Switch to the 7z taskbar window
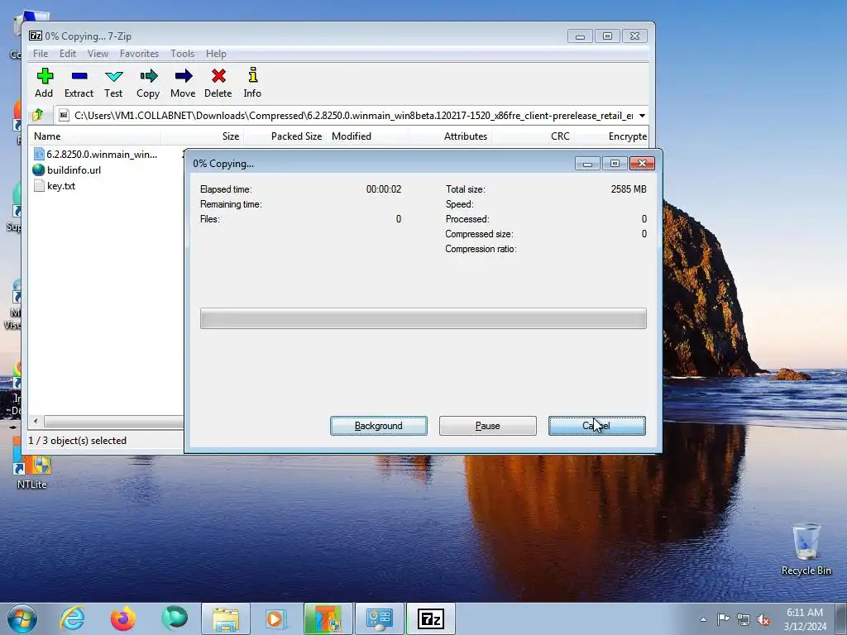 (x=430, y=618)
